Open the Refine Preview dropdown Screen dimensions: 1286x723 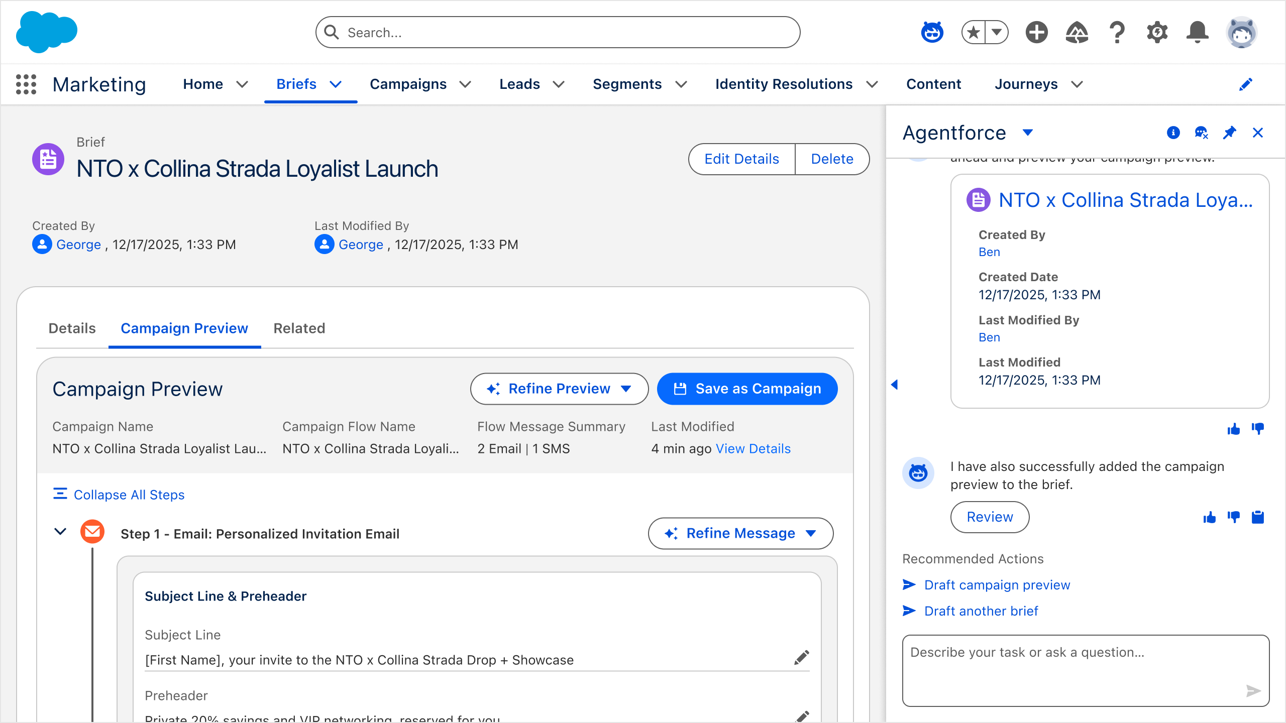560,389
